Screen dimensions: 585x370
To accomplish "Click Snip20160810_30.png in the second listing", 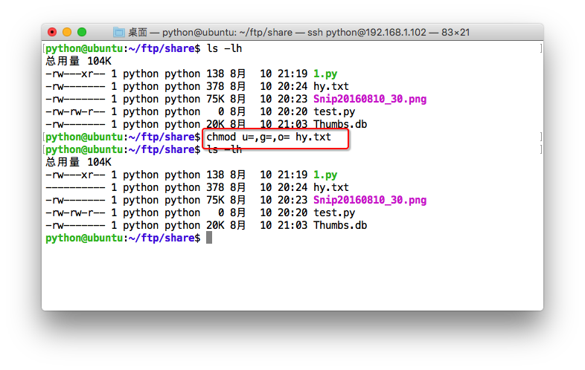I will pos(370,200).
